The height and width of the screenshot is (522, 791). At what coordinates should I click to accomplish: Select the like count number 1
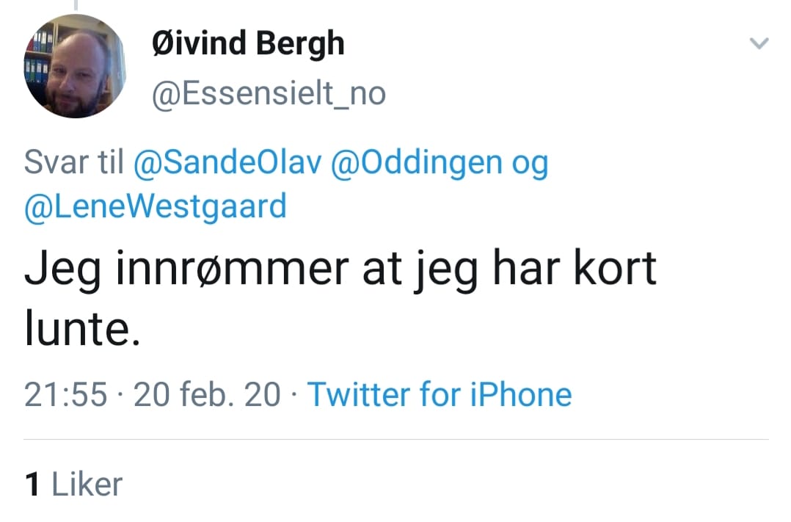click(x=32, y=485)
